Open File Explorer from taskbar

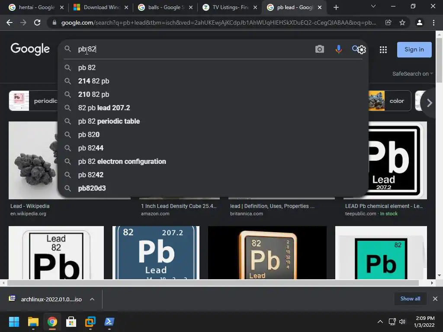click(33, 322)
